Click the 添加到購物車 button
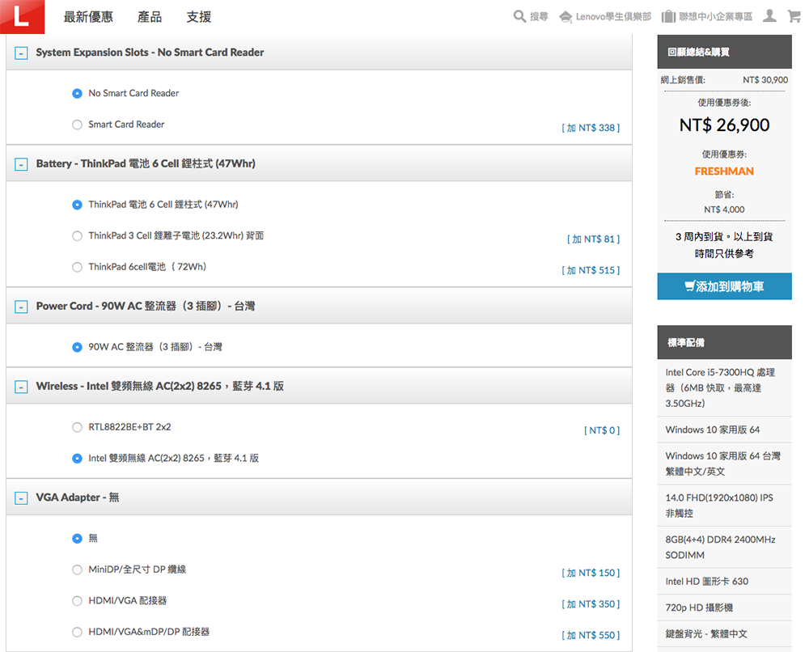The width and height of the screenshot is (809, 652). pos(724,286)
